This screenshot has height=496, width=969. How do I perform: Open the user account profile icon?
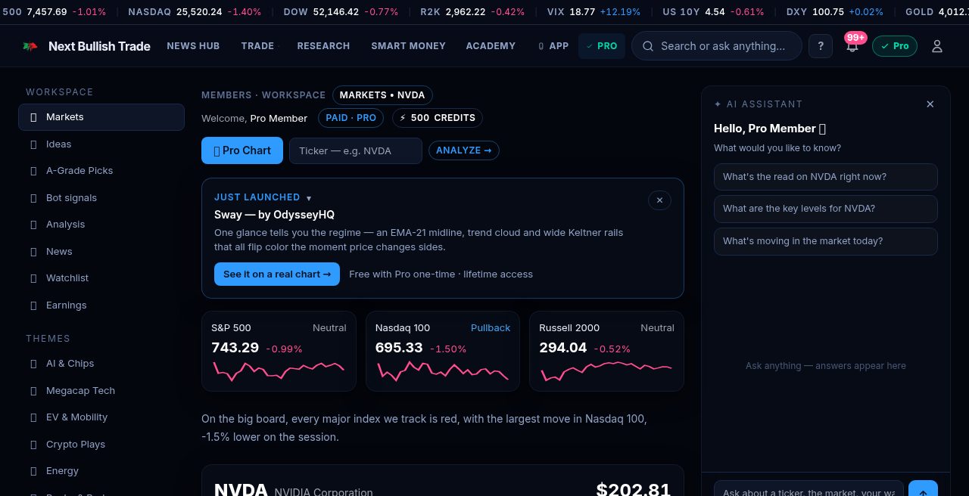(937, 46)
